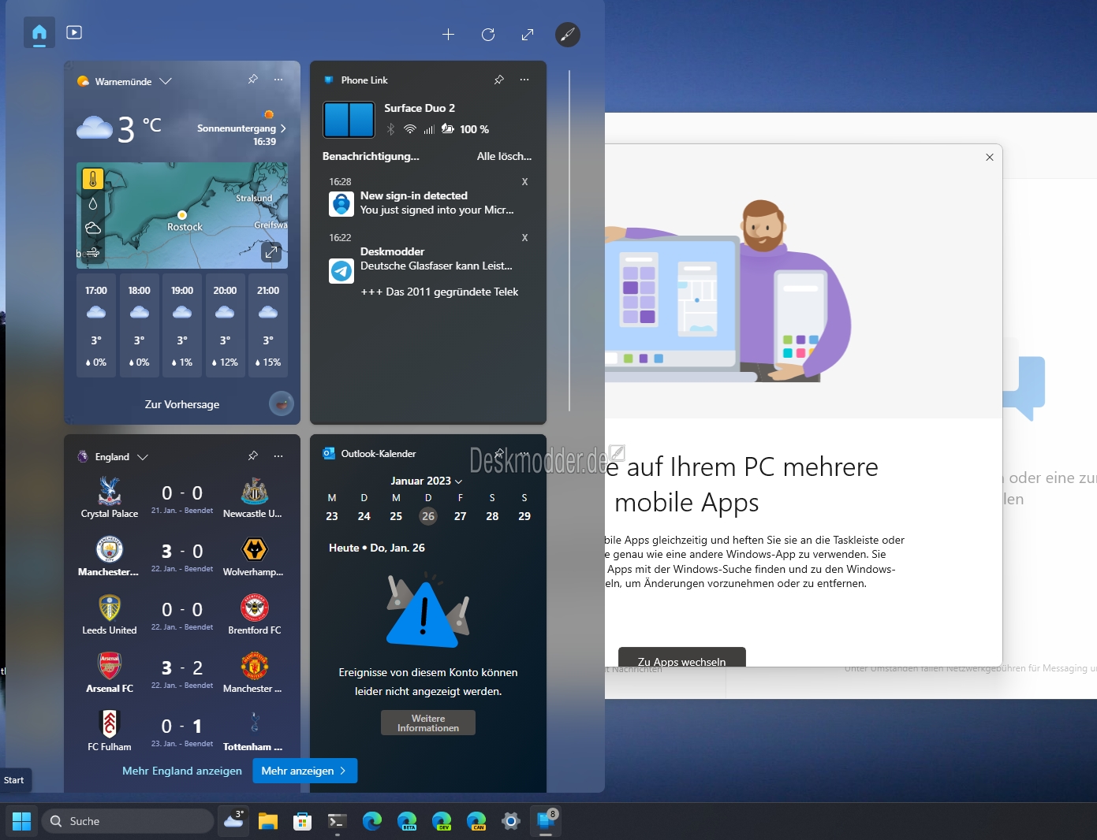Open the weather widgets taskbar button
This screenshot has width=1097, height=840.
pos(234,821)
